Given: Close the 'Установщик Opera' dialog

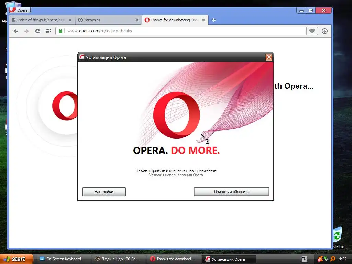Looking at the screenshot, I should point(269,57).
